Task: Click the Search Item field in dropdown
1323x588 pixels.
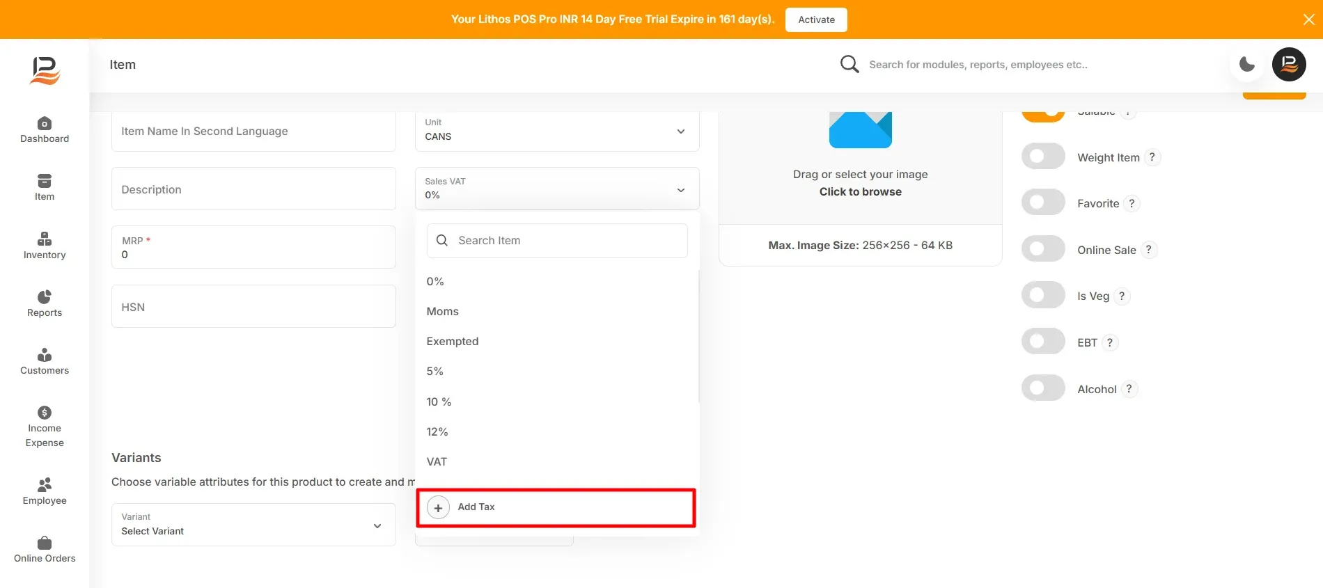Action: [x=557, y=241]
